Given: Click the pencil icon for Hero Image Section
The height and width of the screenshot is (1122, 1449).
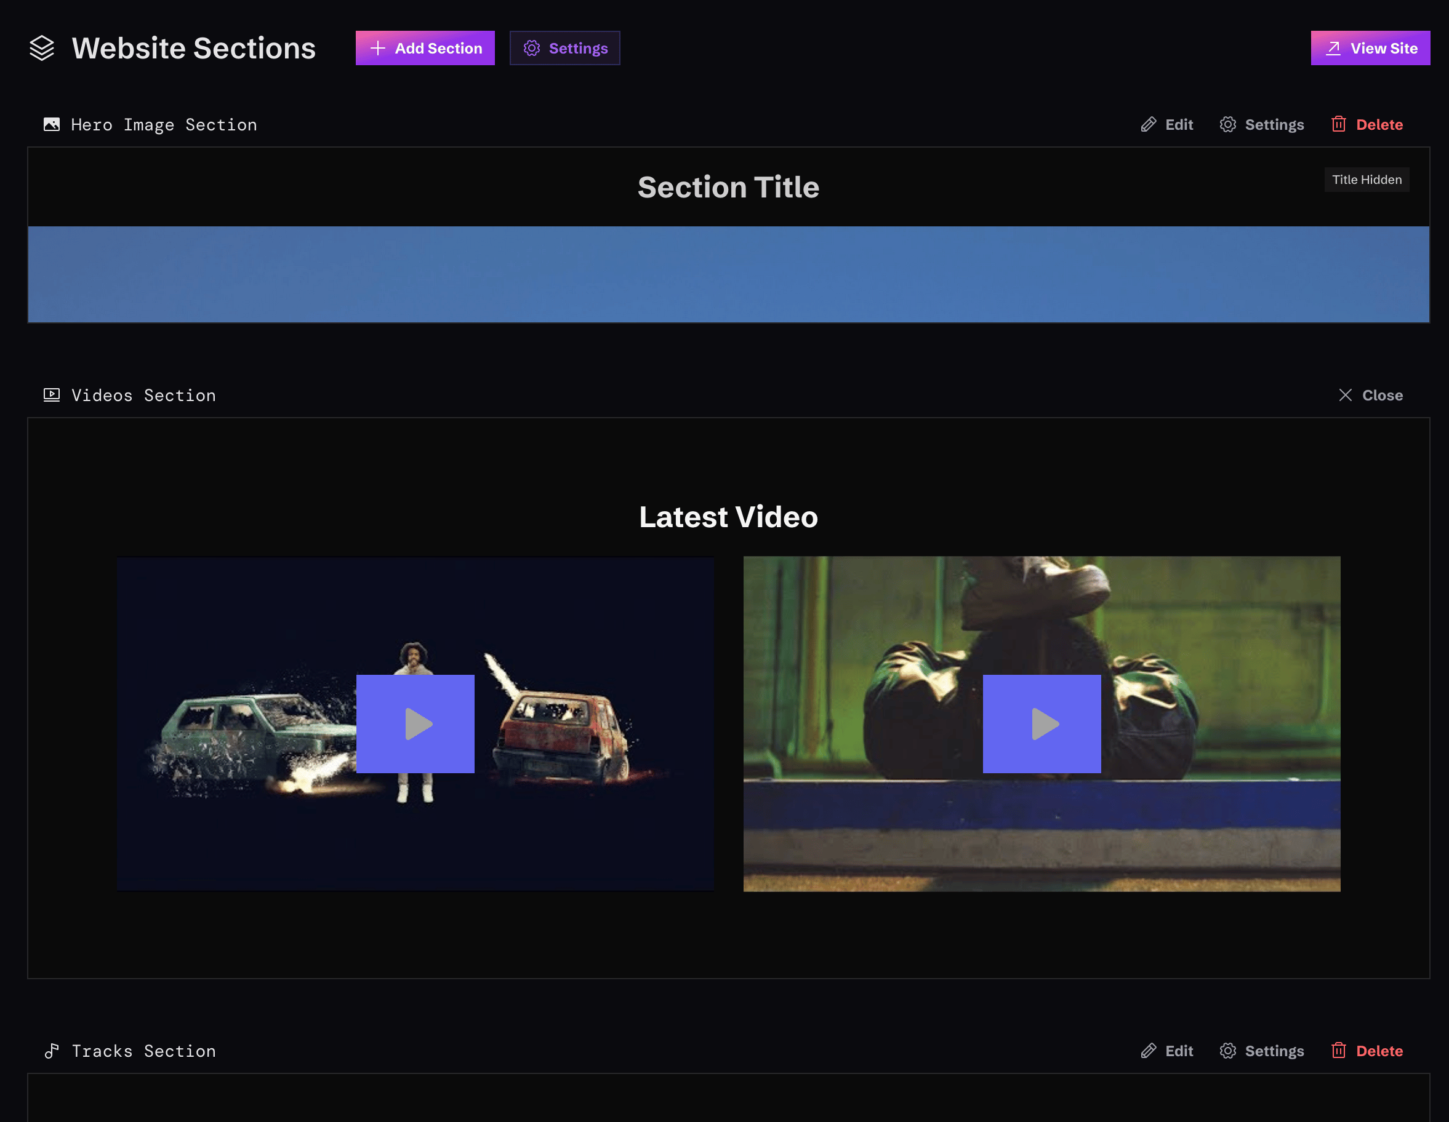Looking at the screenshot, I should 1149,125.
